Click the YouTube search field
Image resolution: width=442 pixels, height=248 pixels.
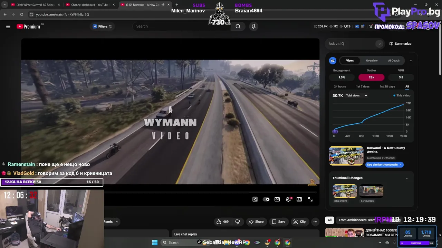181,27
